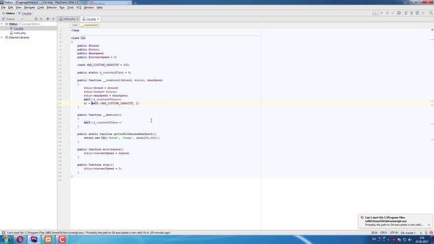434x244 pixels.
Task: Open the VCS menu
Action: click(79, 7)
